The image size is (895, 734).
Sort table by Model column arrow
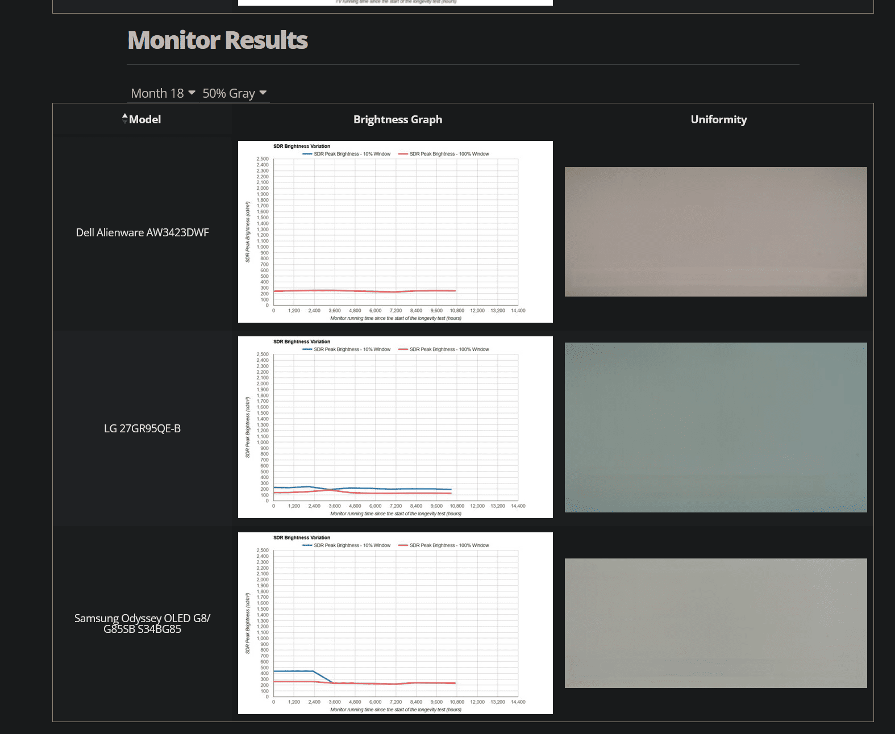(124, 119)
